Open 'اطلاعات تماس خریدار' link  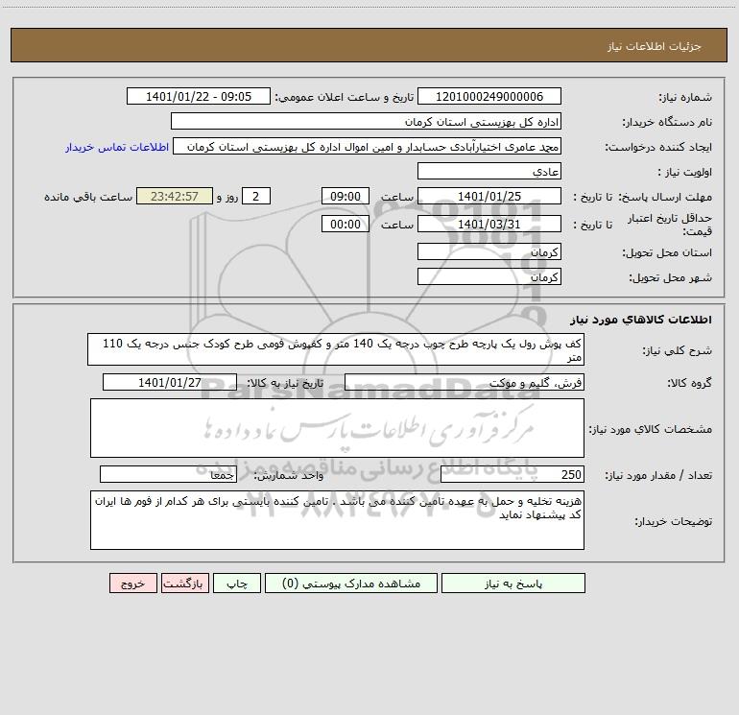click(117, 147)
